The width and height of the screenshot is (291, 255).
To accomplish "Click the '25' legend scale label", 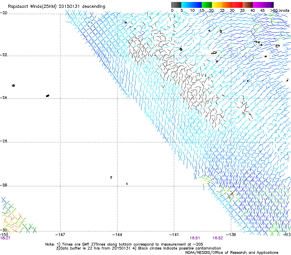I will [222, 11].
